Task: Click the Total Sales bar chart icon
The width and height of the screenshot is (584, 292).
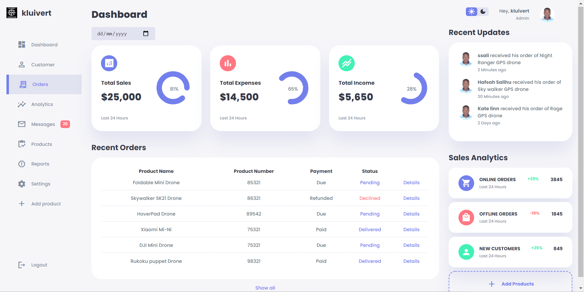Action: [x=109, y=63]
